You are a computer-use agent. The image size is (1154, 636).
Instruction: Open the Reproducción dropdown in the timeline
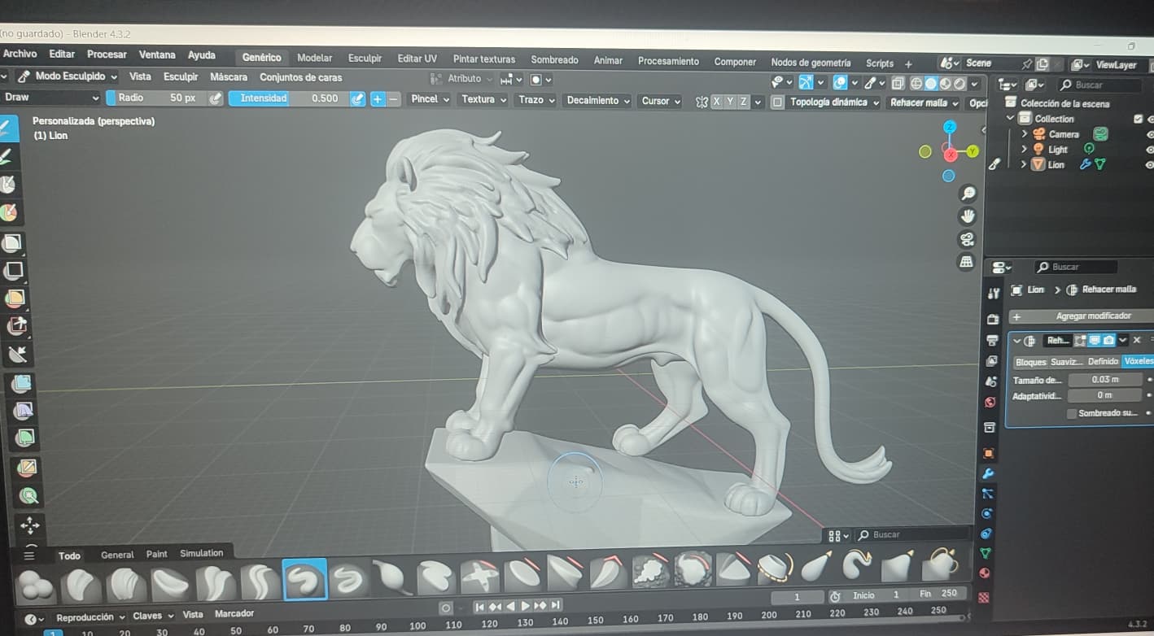[x=90, y=616]
